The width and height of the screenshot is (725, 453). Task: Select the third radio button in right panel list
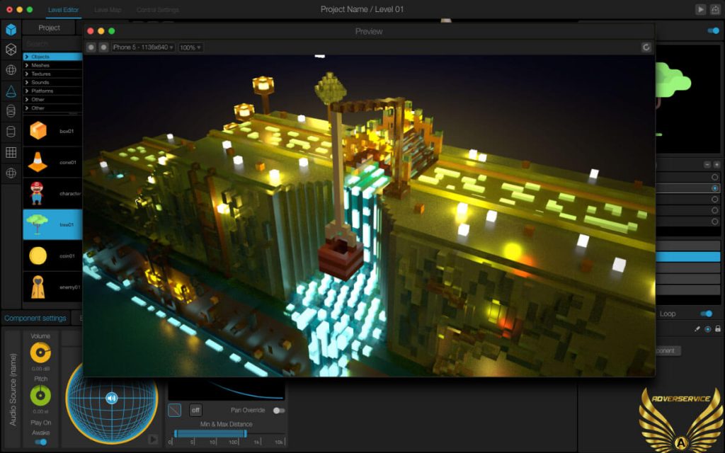coord(715,199)
